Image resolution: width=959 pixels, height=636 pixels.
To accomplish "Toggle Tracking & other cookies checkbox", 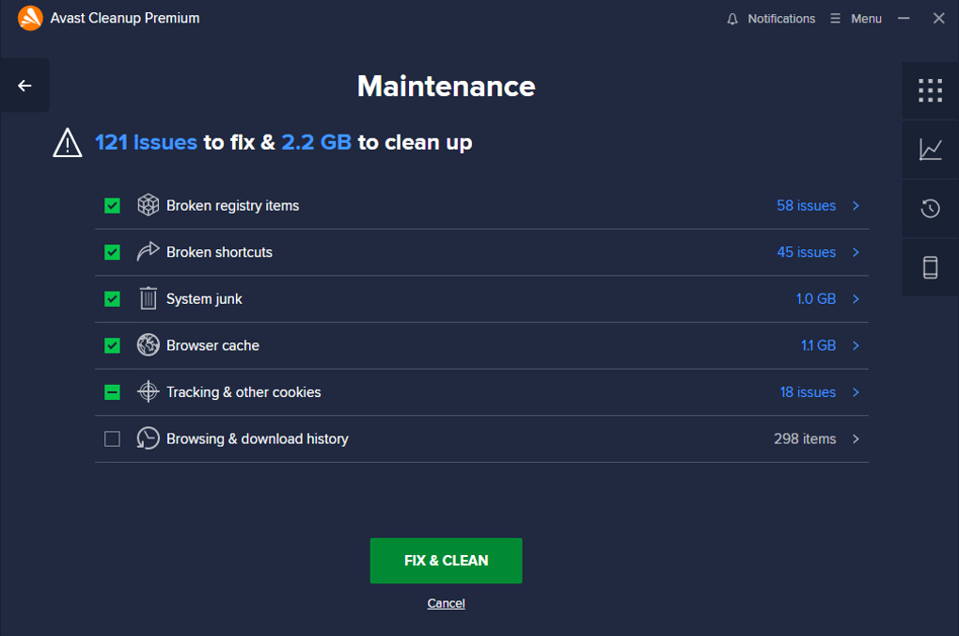I will point(113,392).
